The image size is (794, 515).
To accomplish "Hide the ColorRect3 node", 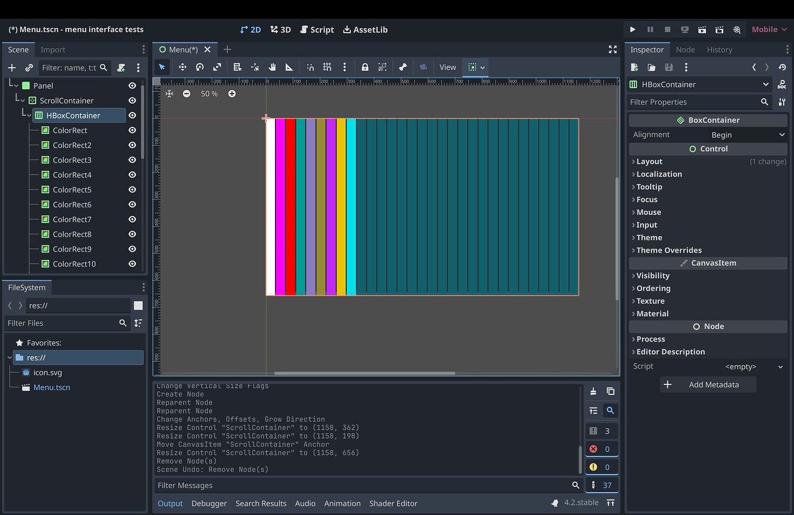I will pyautogui.click(x=132, y=160).
